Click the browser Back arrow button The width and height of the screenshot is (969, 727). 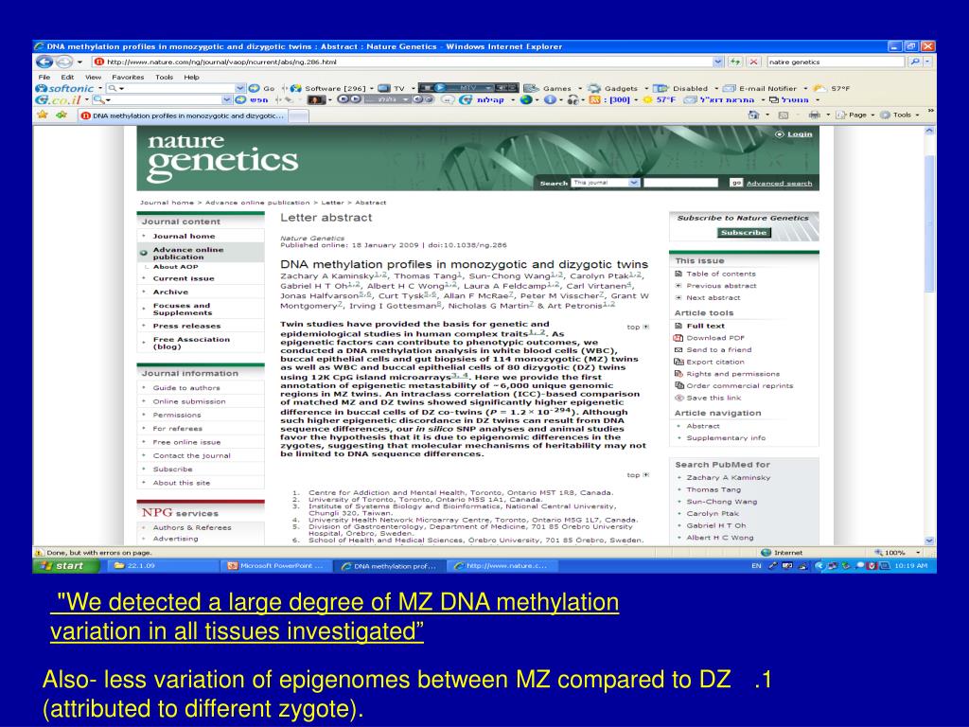pos(44,62)
